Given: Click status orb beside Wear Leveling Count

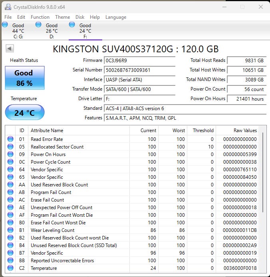Looking at the screenshot, I should 10,230.
